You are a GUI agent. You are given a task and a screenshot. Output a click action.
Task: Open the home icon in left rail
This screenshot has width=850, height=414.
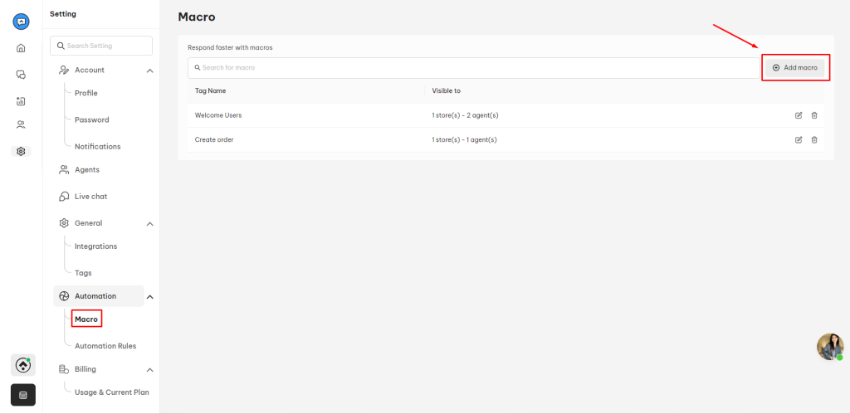click(21, 48)
